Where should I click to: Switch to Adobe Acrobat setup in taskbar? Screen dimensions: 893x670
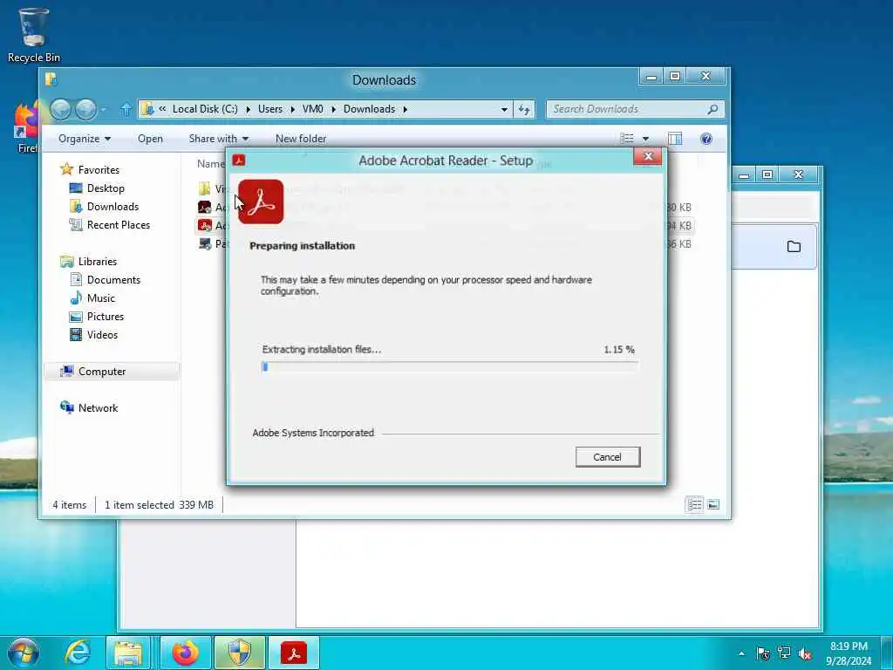[294, 653]
